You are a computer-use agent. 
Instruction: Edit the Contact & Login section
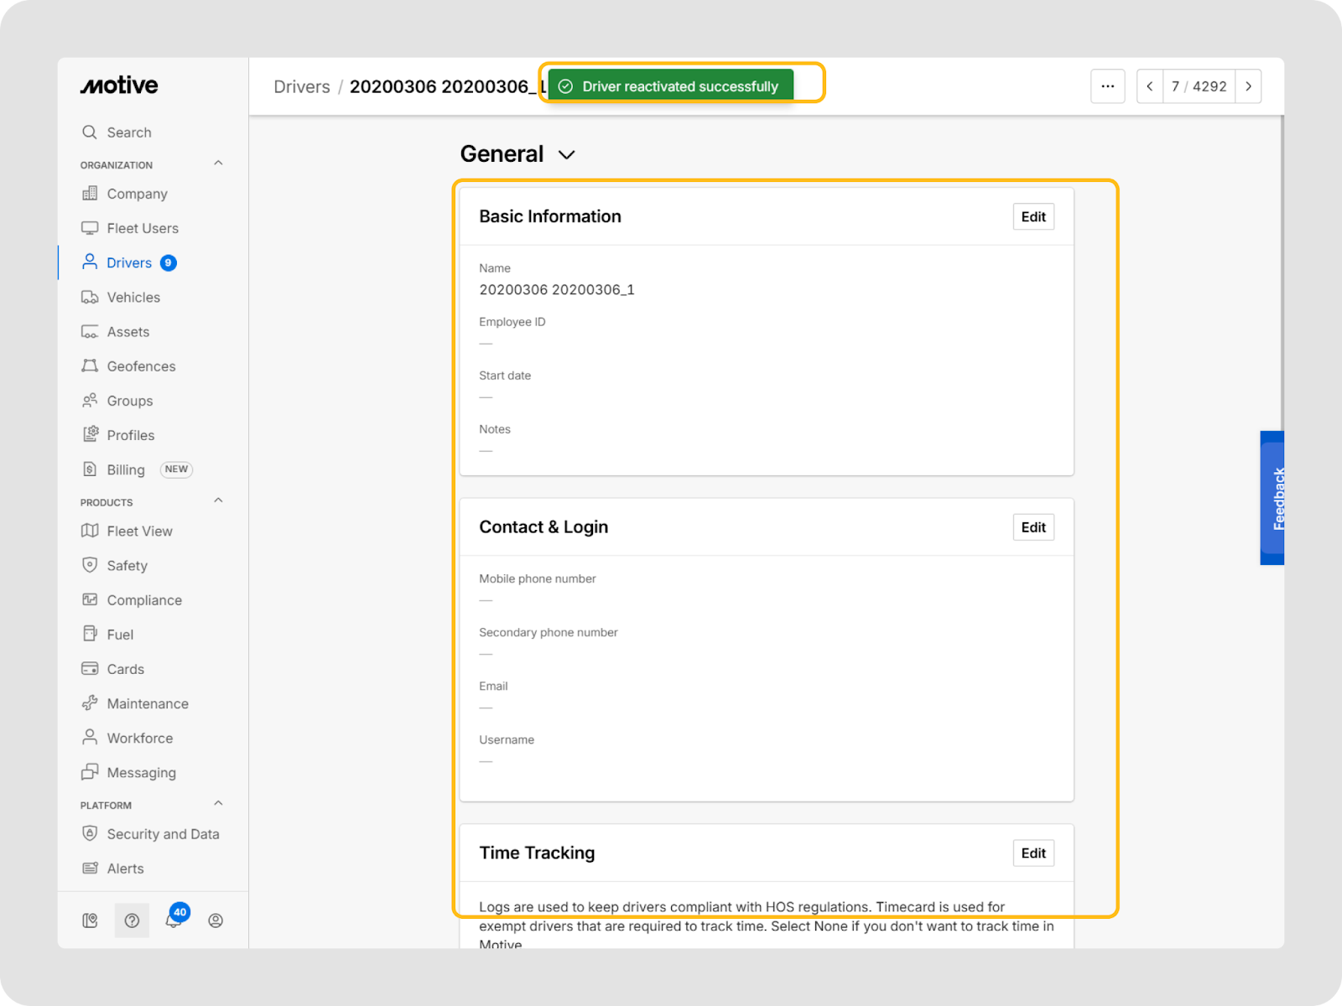coord(1033,527)
